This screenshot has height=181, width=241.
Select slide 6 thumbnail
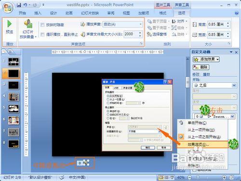pyautogui.click(x=13, y=120)
